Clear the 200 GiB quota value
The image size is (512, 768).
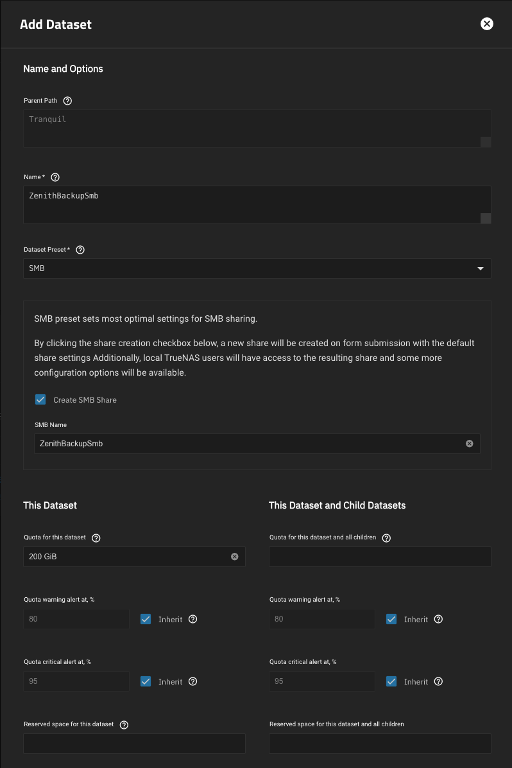point(234,557)
